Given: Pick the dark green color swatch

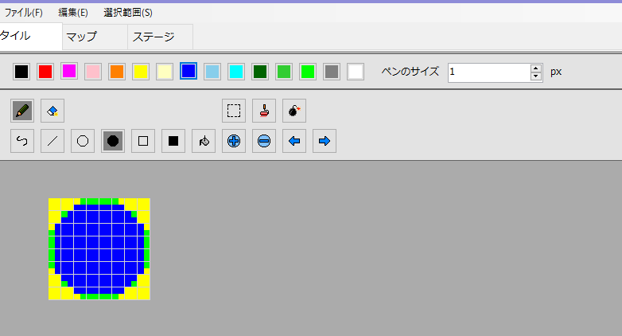Looking at the screenshot, I should 260,72.
